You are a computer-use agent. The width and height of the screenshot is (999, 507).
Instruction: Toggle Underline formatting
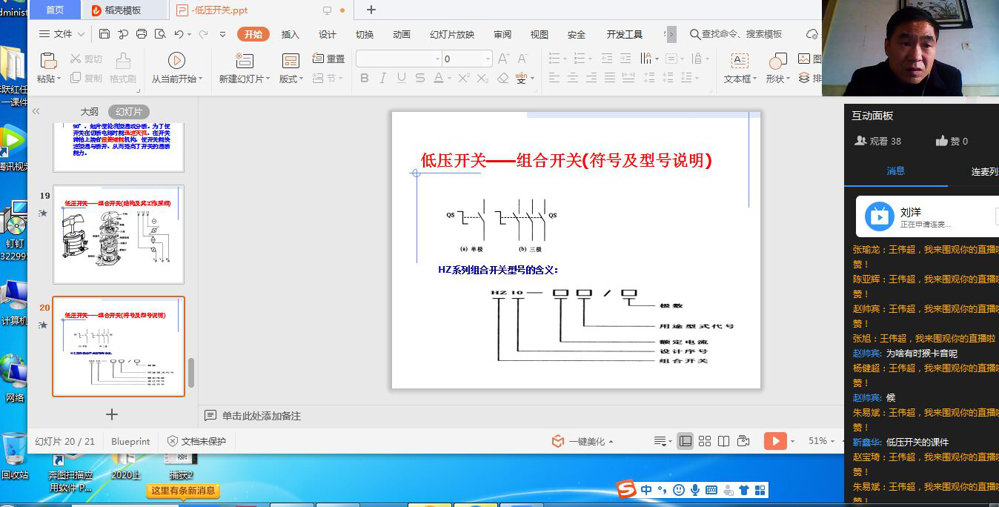tap(402, 78)
